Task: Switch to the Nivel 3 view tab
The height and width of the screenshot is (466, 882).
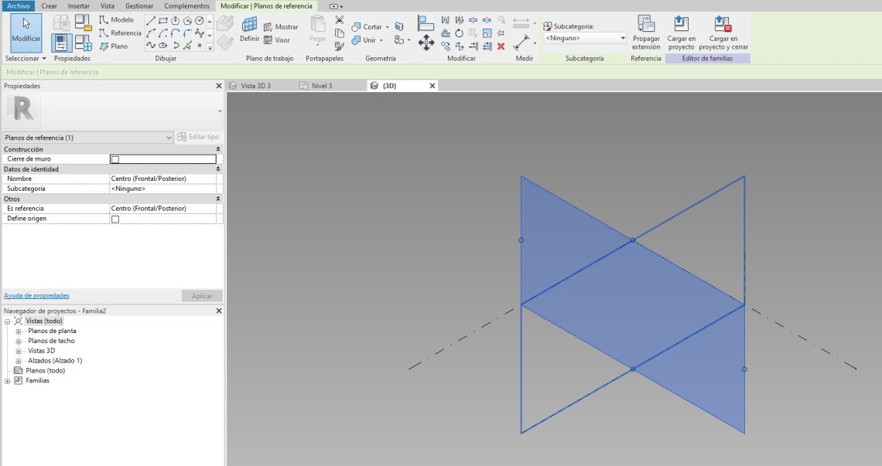Action: coord(320,86)
